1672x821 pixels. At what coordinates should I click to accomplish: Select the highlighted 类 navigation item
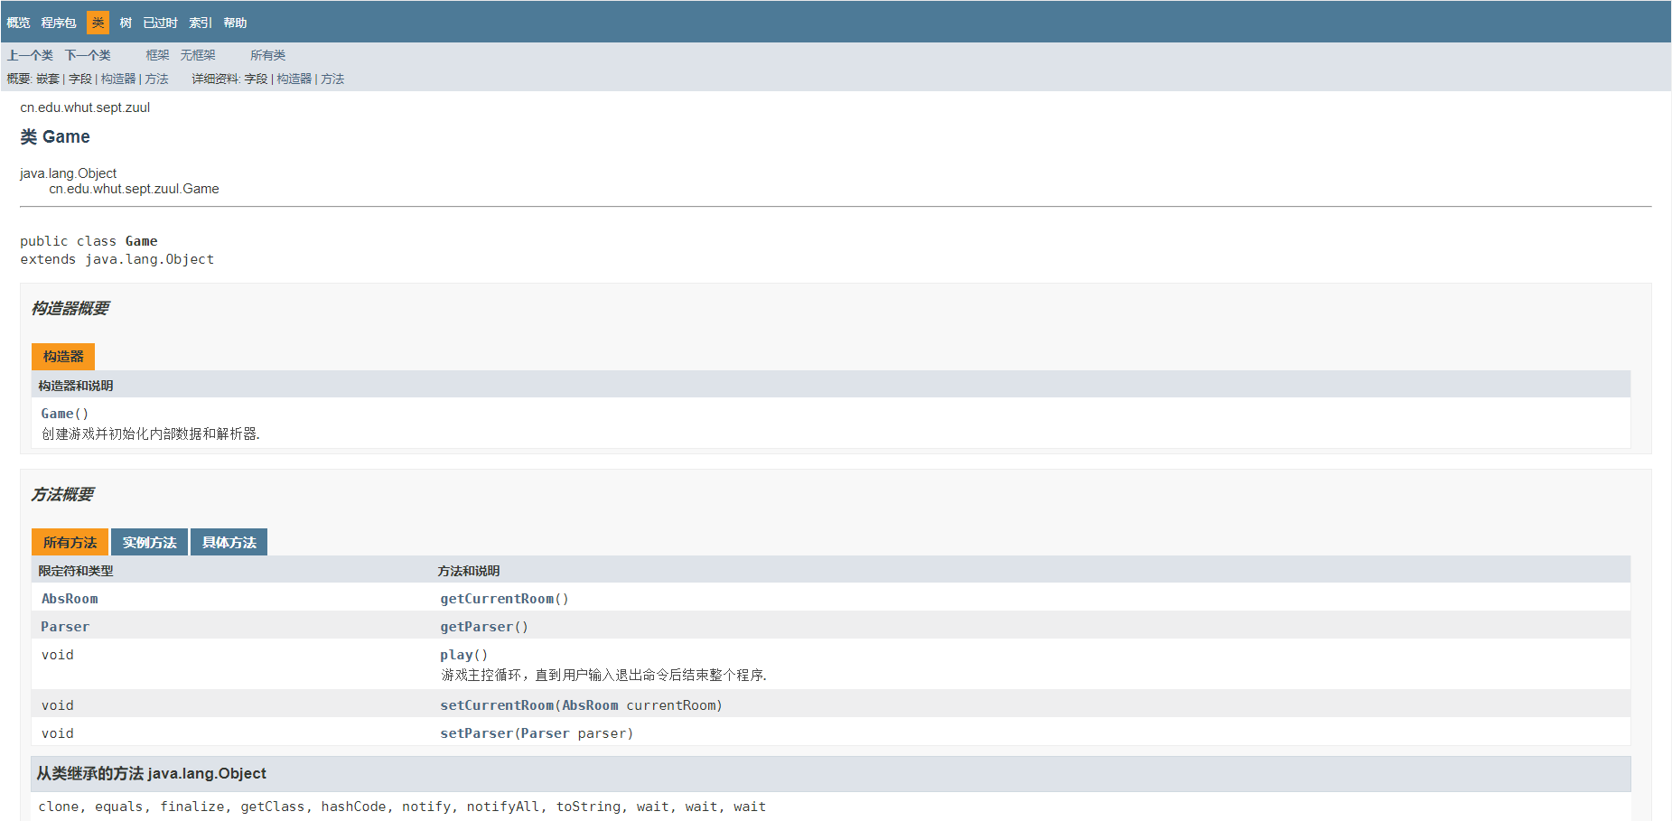click(x=98, y=23)
